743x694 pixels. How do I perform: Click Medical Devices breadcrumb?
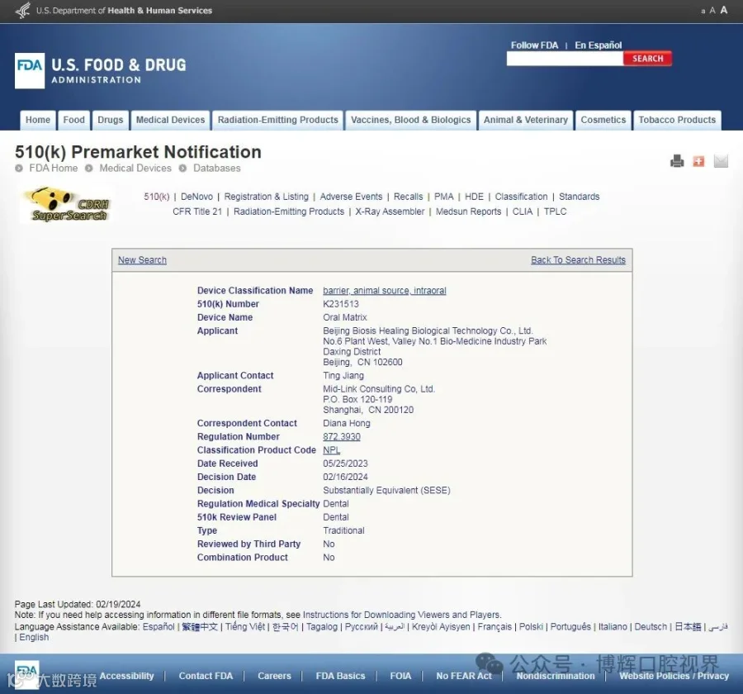tap(135, 168)
